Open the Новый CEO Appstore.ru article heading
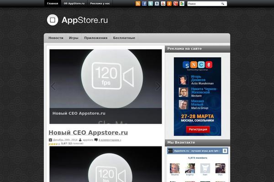The width and height of the screenshot is (274, 182). click(88, 132)
